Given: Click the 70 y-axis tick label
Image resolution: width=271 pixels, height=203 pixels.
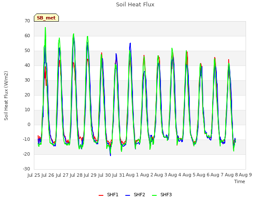Looking at the screenshot, I should (x=27, y=21).
